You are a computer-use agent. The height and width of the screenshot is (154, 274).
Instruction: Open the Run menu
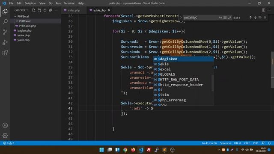[58, 3]
